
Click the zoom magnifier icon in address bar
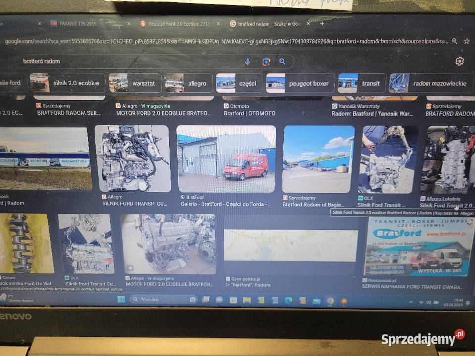(x=454, y=41)
